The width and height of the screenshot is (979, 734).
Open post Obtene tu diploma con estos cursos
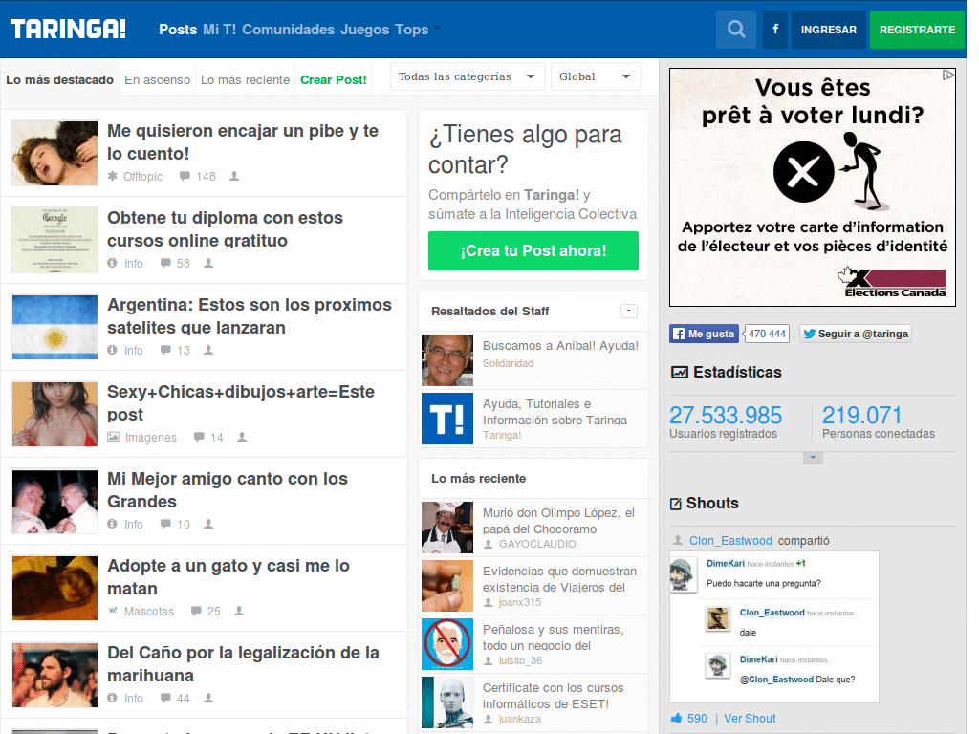pyautogui.click(x=226, y=229)
